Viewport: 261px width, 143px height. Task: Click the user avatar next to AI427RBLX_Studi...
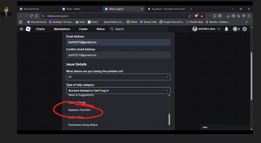pyautogui.click(x=195, y=29)
